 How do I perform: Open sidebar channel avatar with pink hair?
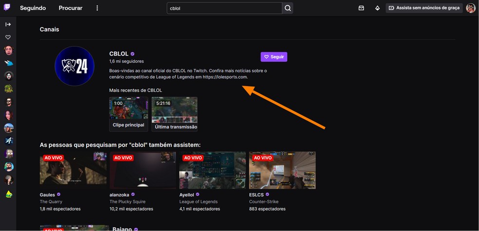pos(9,115)
